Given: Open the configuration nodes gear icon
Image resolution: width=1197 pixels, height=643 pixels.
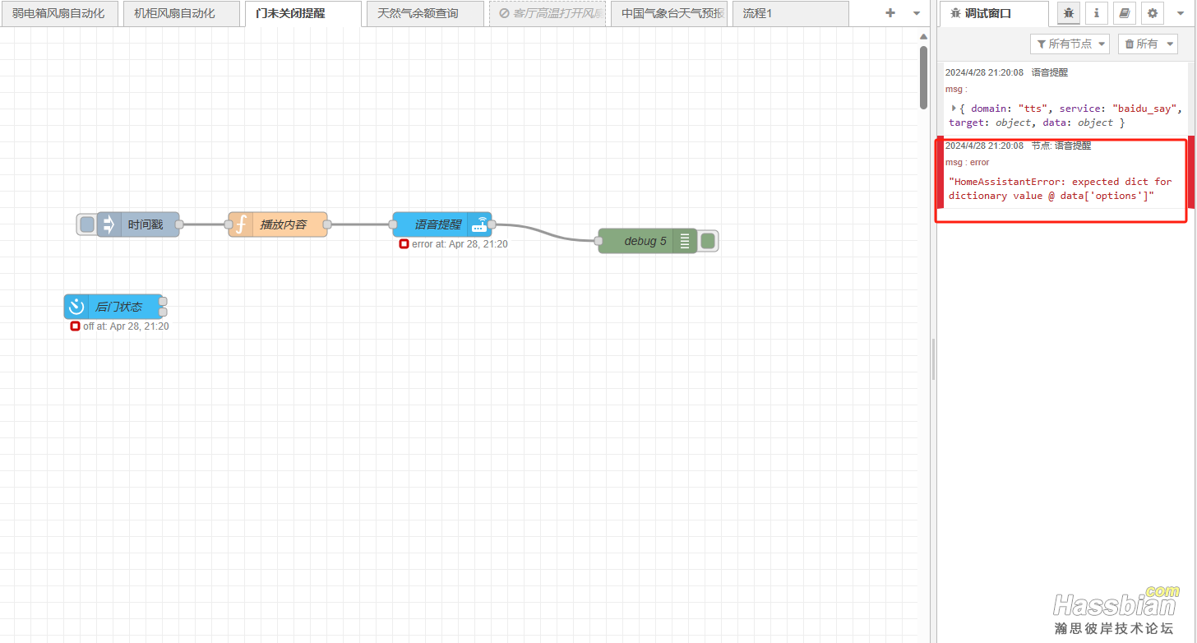Looking at the screenshot, I should 1153,13.
